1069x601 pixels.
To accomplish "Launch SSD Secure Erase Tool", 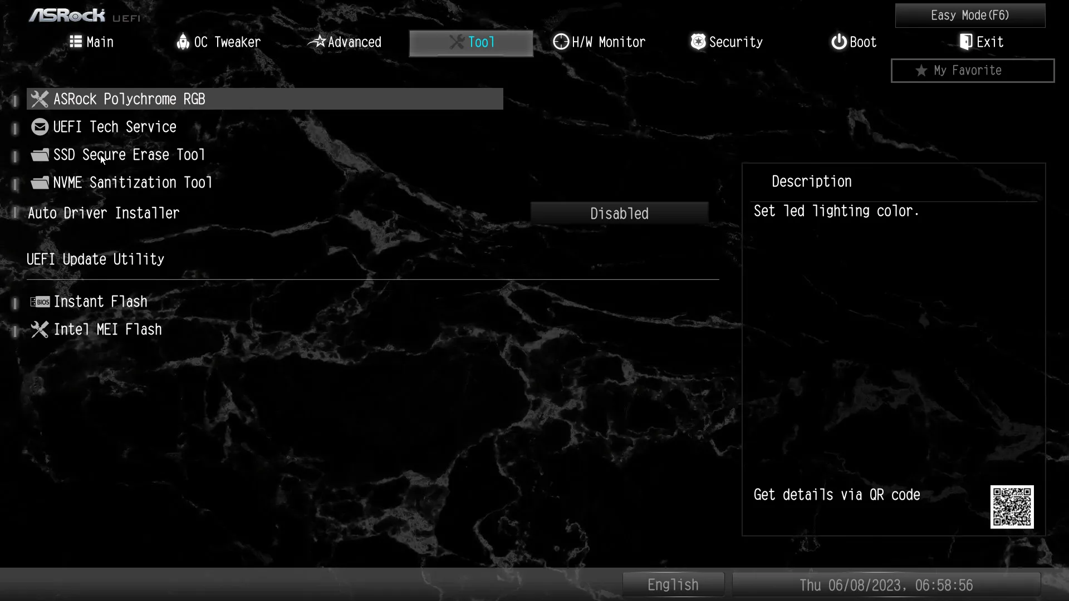I will coord(118,155).
